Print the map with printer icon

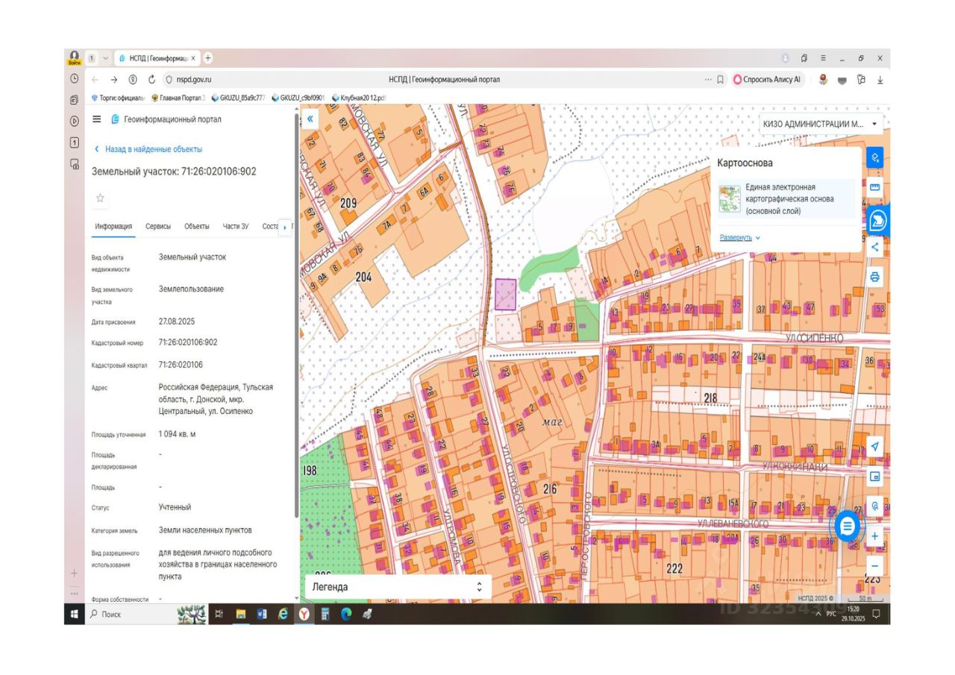875,277
